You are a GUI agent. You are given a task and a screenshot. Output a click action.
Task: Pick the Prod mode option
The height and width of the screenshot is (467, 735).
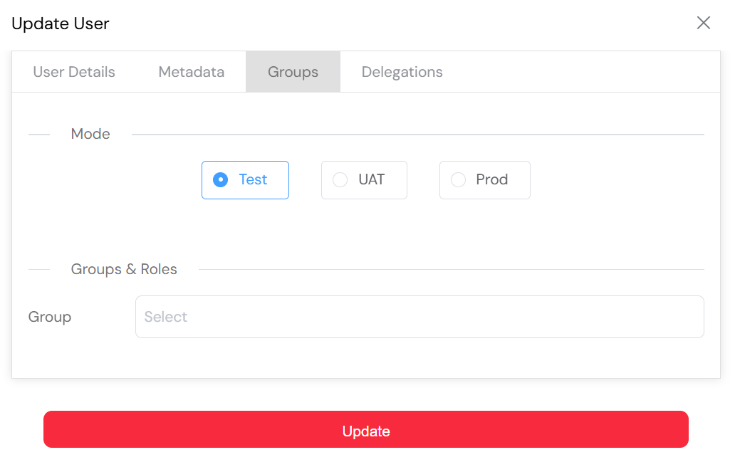coord(485,180)
